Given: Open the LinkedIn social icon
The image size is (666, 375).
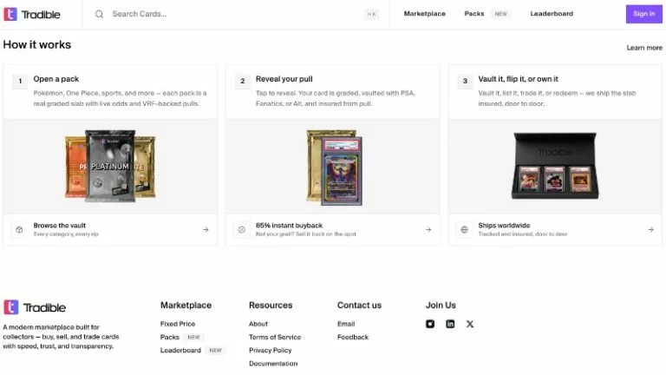Looking at the screenshot, I should tap(450, 324).
